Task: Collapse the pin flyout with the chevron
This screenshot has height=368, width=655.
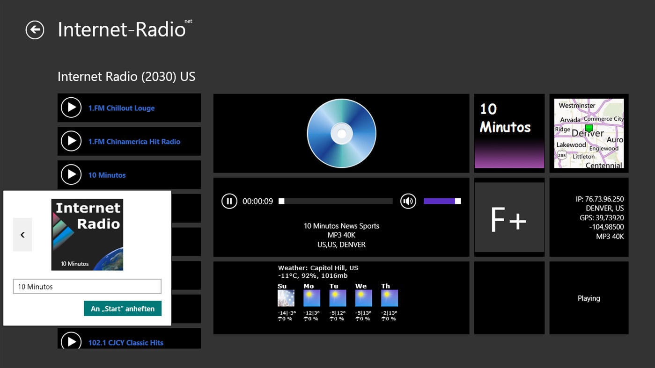Action: click(x=22, y=235)
